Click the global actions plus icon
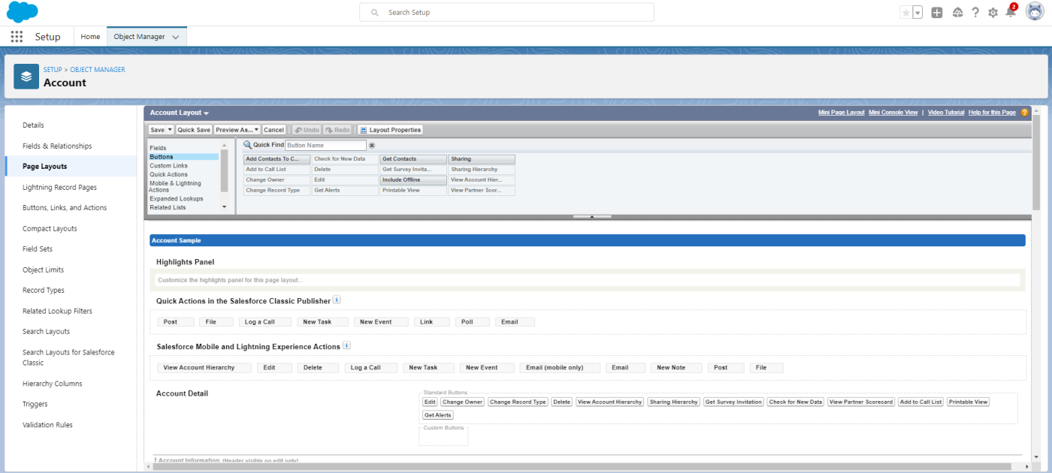 point(937,12)
